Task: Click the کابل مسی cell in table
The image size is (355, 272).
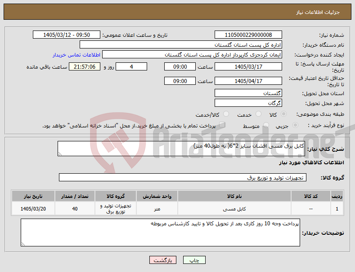Action: pyautogui.click(x=234, y=209)
